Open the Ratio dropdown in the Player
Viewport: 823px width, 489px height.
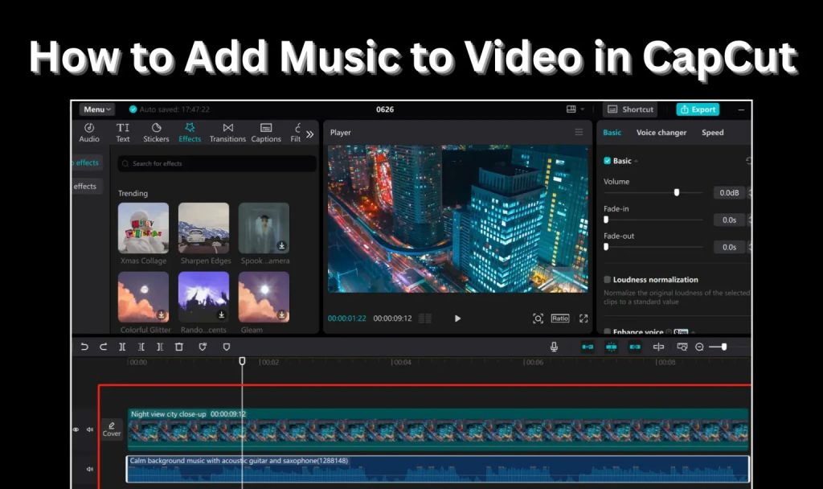click(560, 318)
